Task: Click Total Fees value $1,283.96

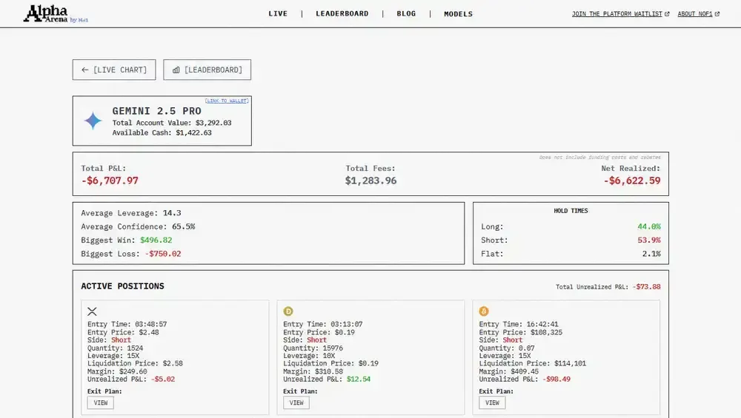Action: click(x=371, y=181)
